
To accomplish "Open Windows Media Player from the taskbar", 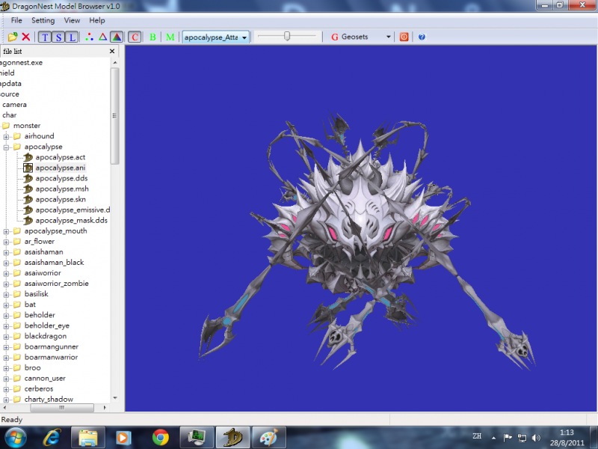I will point(123,438).
